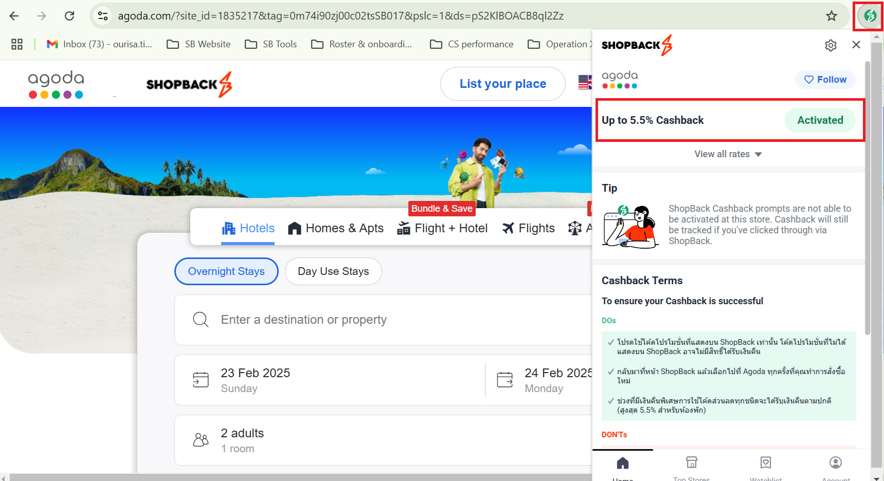Click the check-in calendar icon

point(201,380)
